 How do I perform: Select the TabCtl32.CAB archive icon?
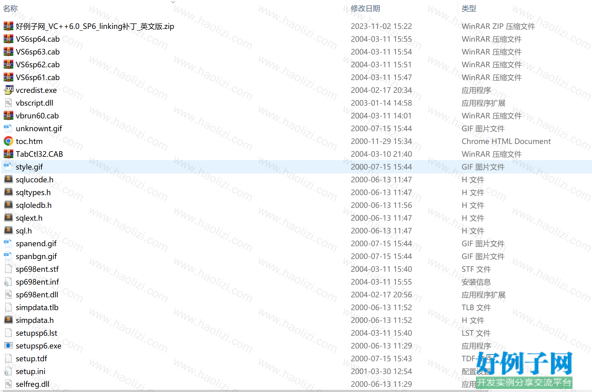8,154
